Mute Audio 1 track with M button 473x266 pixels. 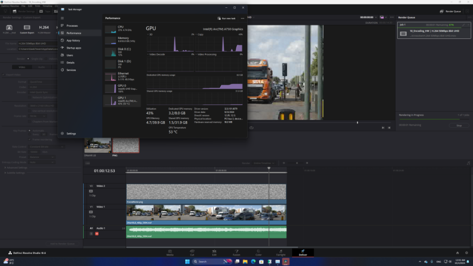point(97,233)
